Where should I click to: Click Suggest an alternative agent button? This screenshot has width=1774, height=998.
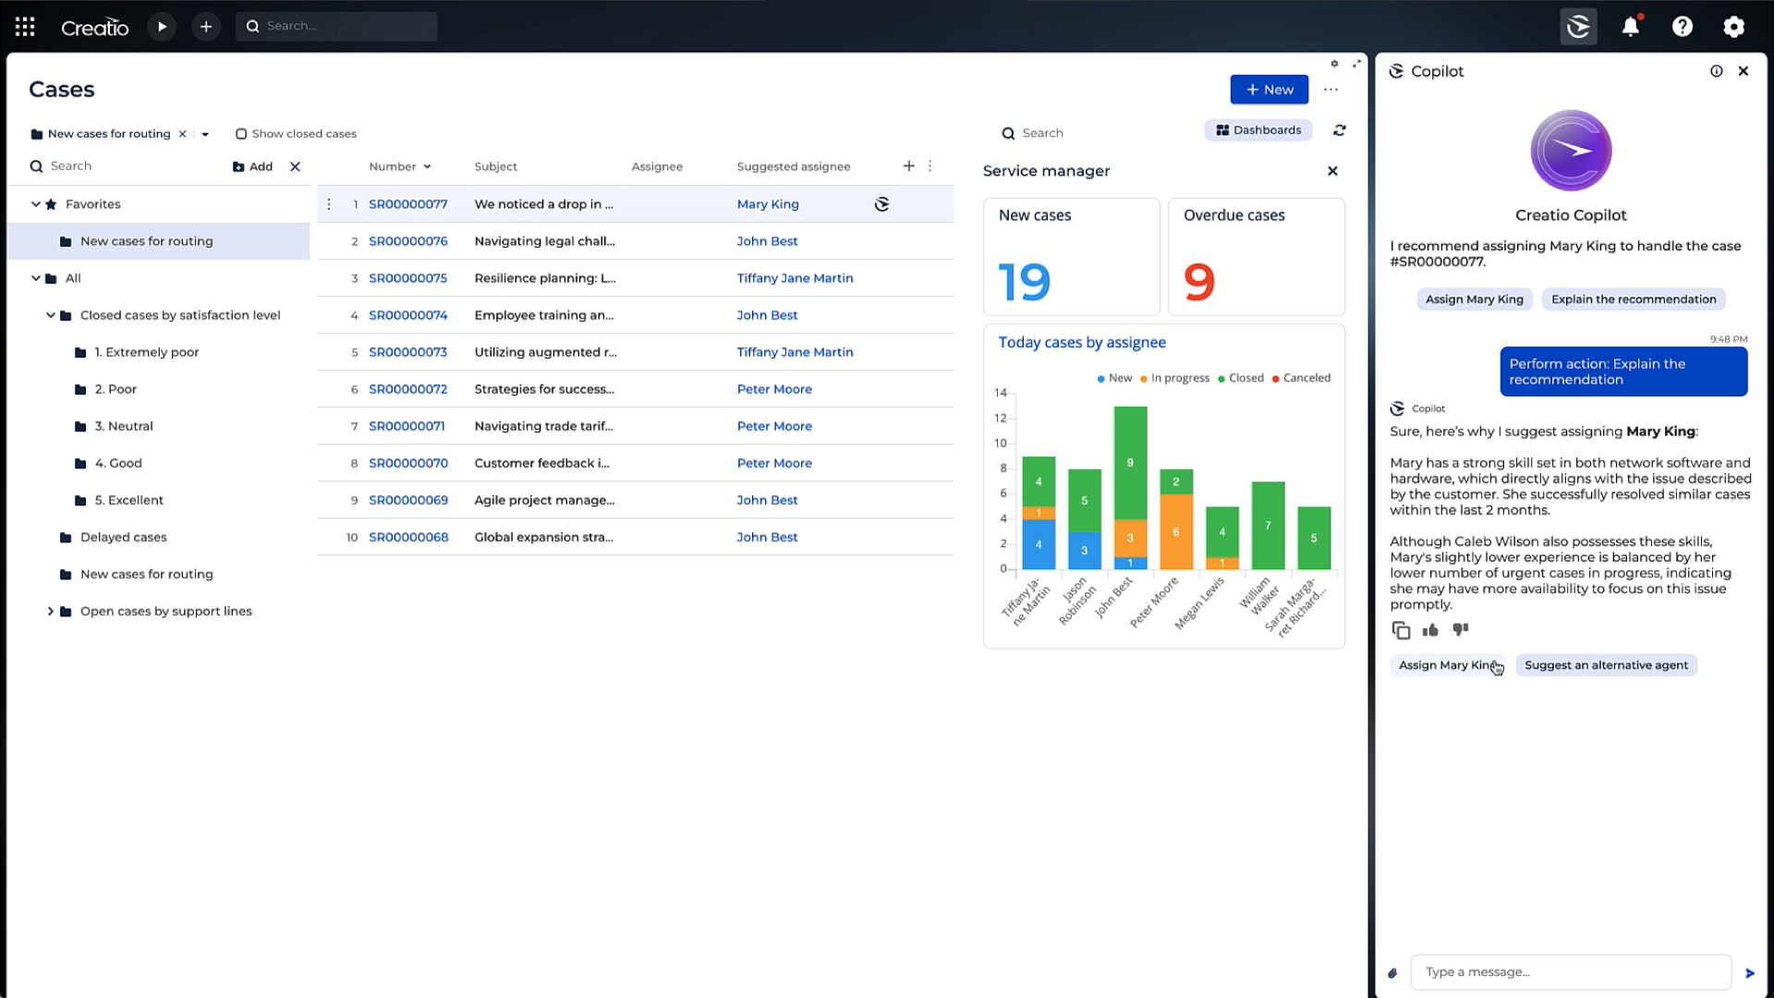[1605, 665]
